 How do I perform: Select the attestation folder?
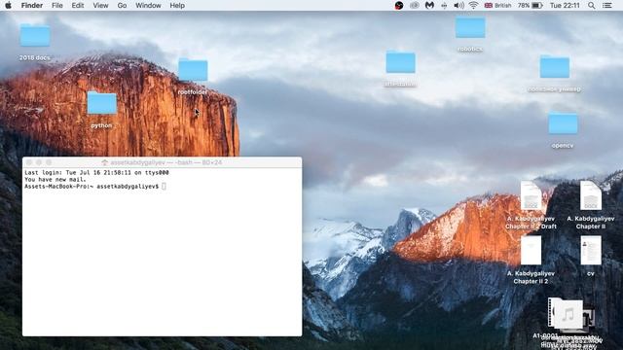tap(400, 62)
